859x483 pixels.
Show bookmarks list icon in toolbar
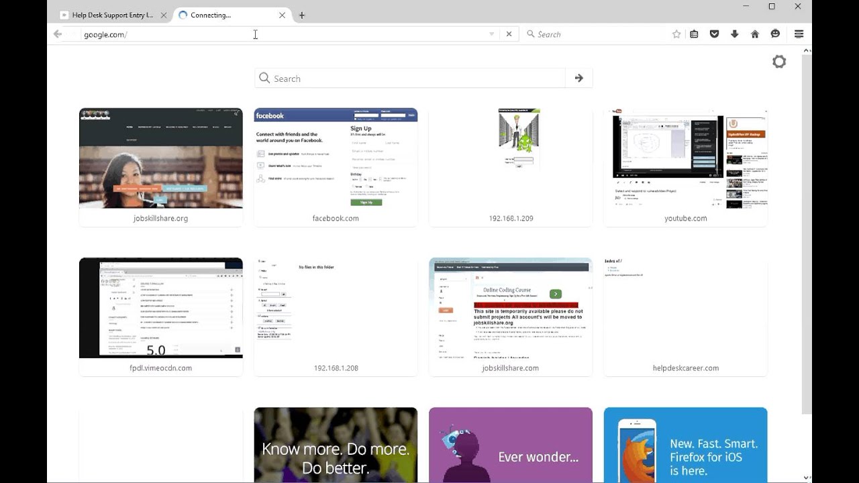point(695,34)
